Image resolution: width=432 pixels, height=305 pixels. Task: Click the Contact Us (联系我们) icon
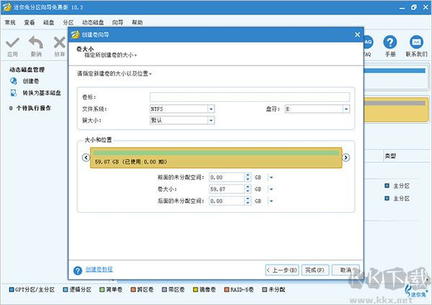tap(416, 43)
